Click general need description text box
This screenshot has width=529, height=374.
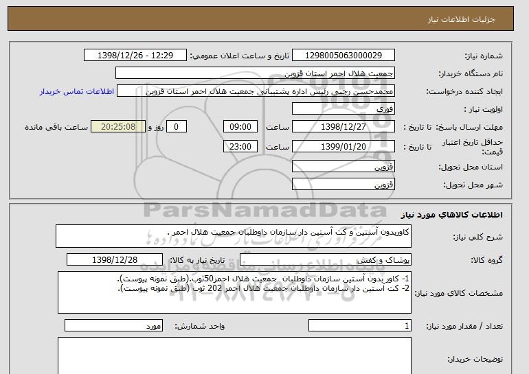tap(234, 236)
